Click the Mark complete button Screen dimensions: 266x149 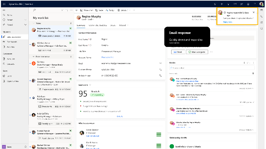(197, 52)
